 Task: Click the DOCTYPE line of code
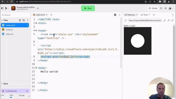tap(49, 20)
